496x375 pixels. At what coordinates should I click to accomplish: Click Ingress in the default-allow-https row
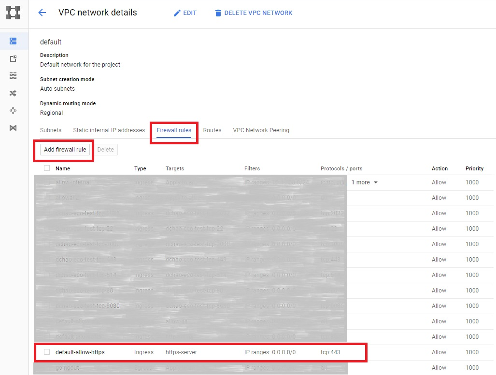tap(143, 352)
